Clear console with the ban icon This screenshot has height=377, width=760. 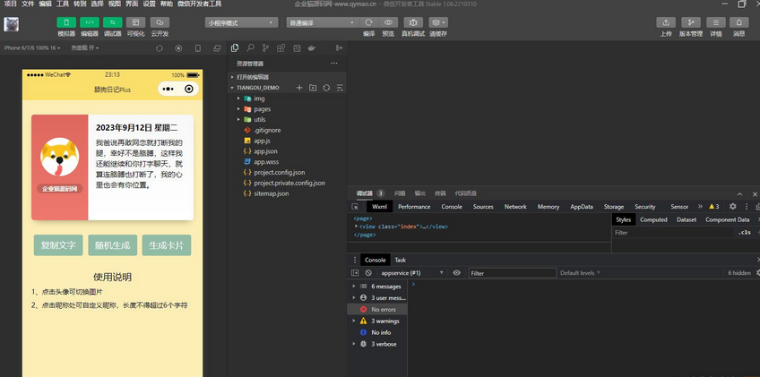point(367,272)
